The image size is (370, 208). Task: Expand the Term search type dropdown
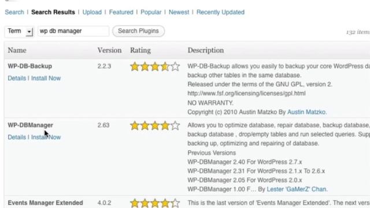(x=19, y=31)
